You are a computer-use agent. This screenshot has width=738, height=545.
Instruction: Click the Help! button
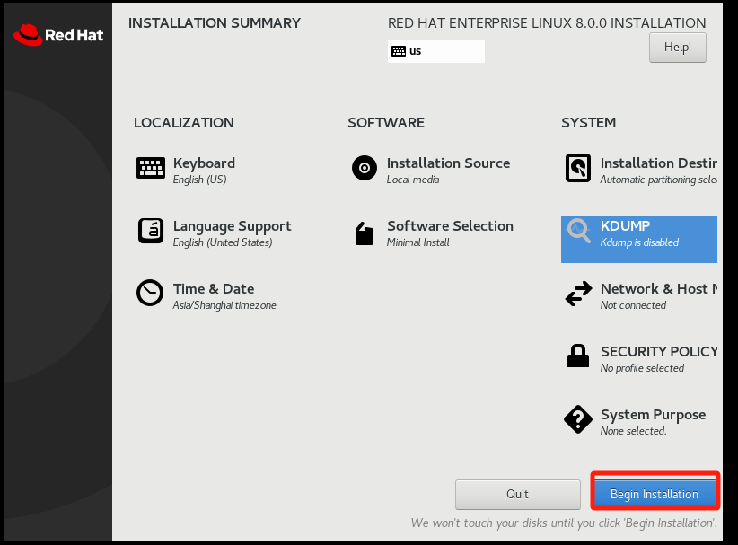(677, 48)
